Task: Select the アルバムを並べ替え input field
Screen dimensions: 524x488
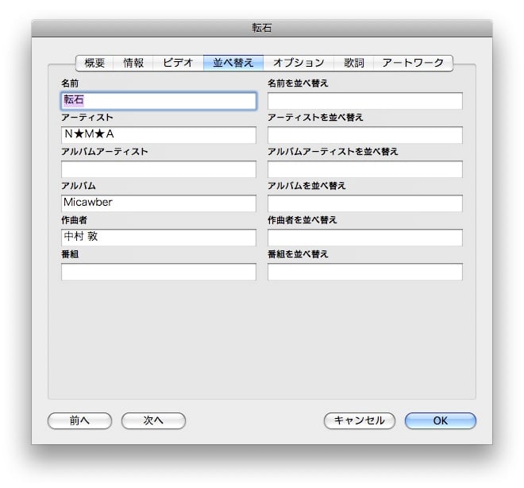Action: 365,203
